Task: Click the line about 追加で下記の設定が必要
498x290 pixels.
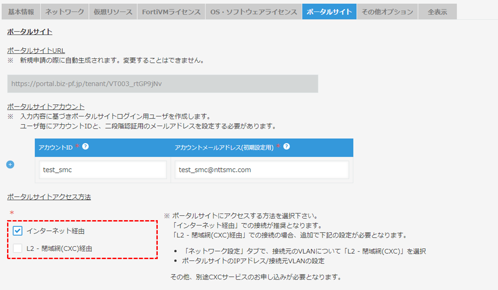Action: tap(290, 235)
